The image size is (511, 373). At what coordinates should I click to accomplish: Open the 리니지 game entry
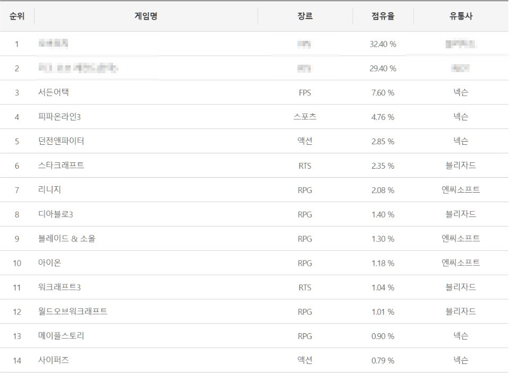(49, 190)
